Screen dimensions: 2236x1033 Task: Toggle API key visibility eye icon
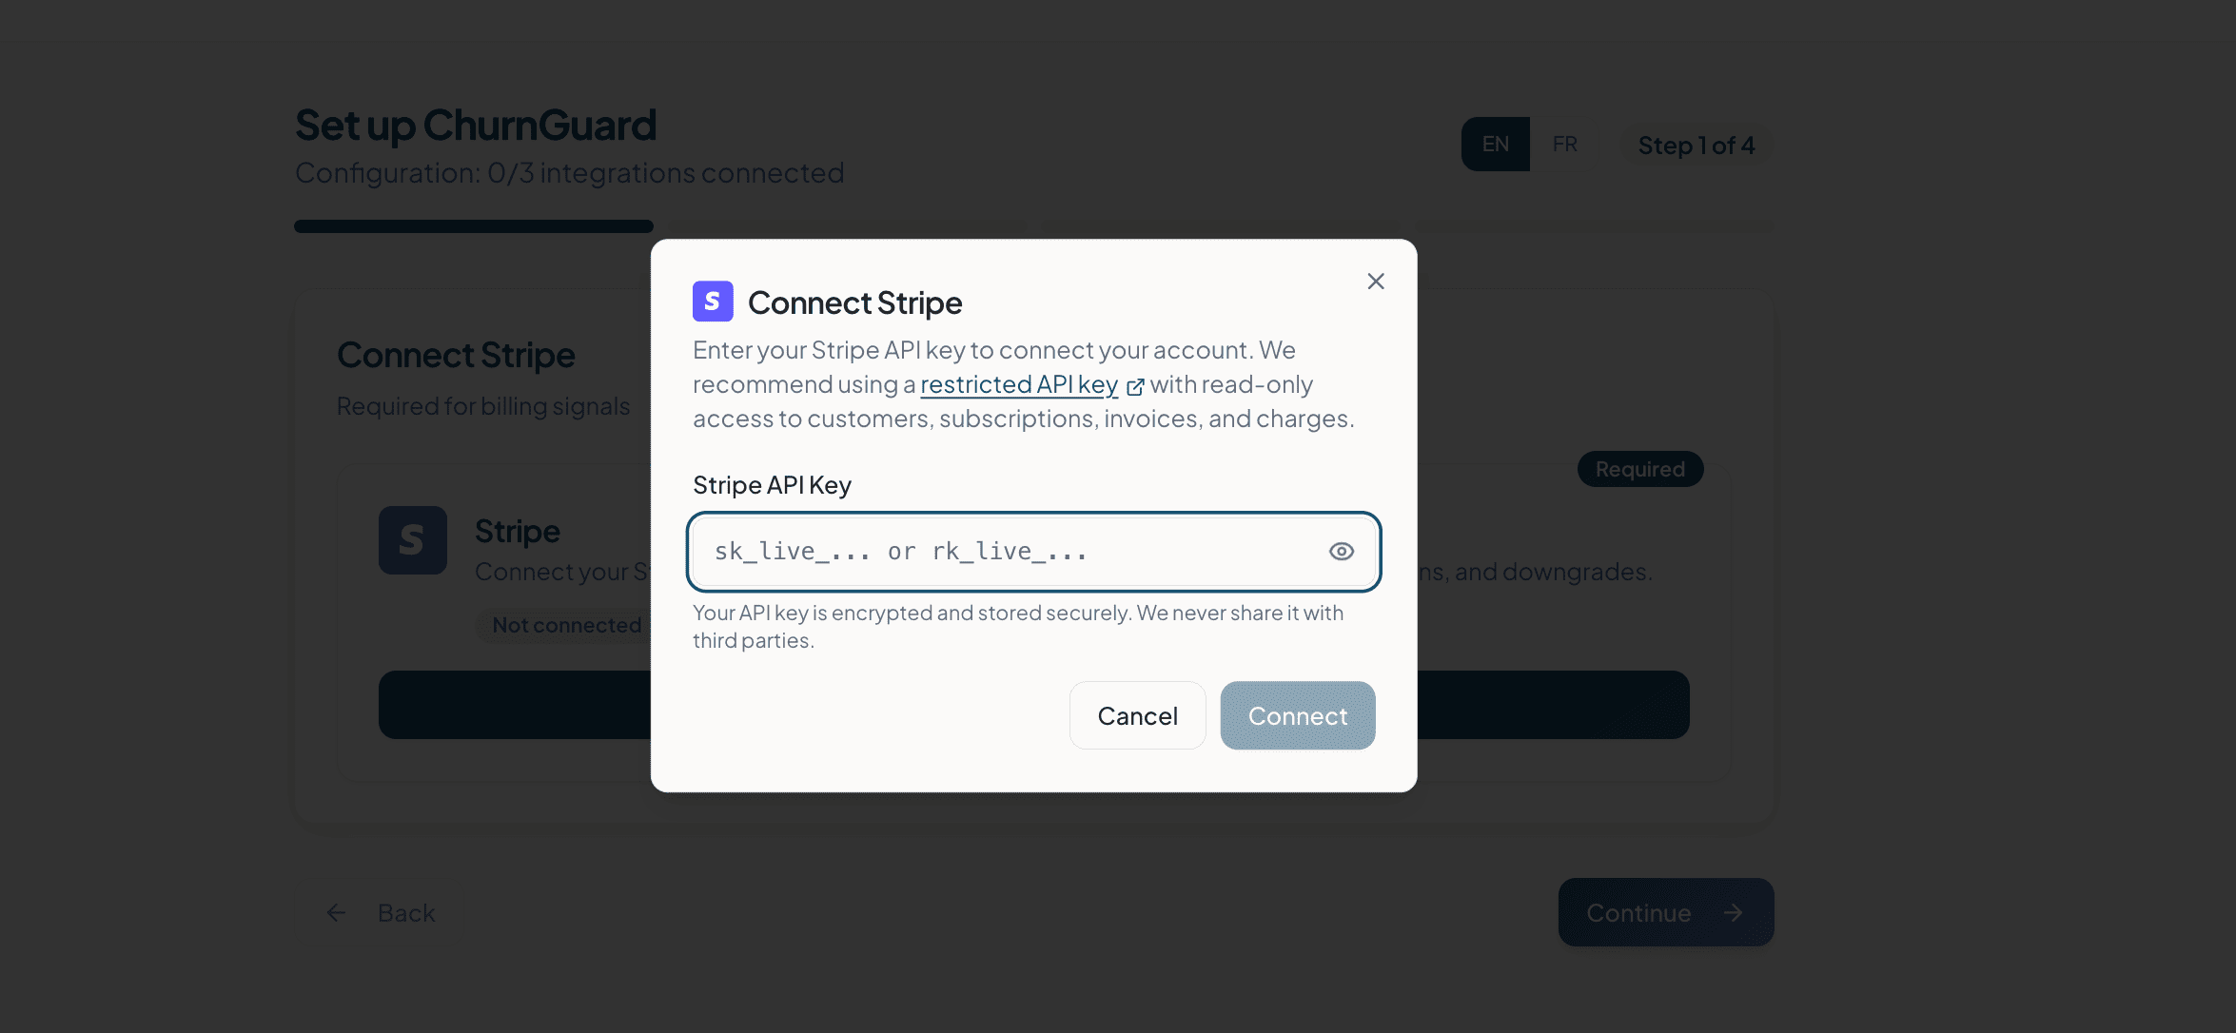tap(1341, 552)
